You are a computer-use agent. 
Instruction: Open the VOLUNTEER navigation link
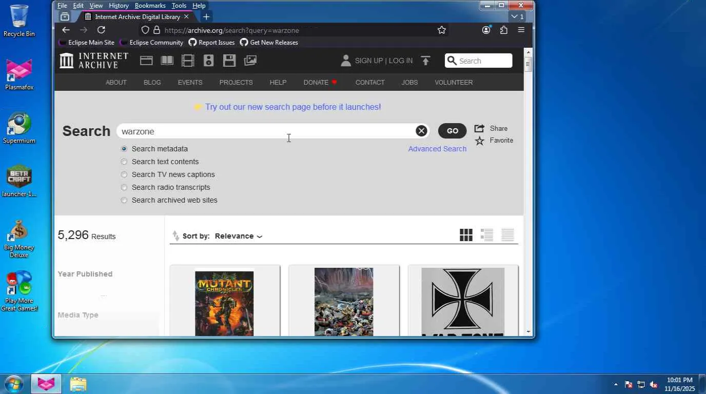(x=454, y=82)
